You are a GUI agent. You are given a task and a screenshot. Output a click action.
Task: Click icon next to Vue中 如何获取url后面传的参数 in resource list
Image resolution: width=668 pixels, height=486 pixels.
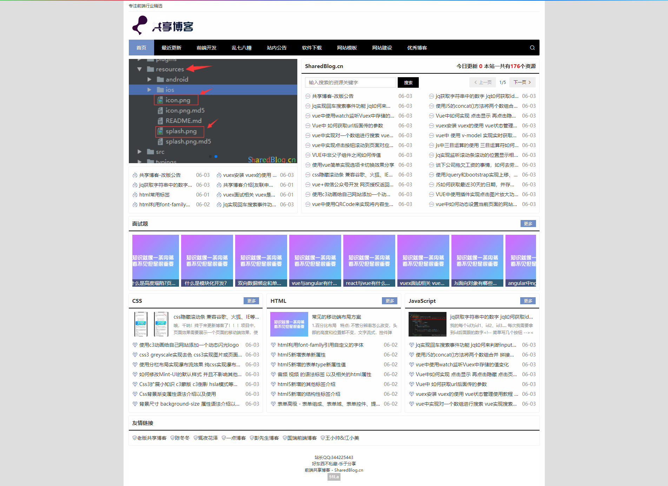tap(308, 126)
